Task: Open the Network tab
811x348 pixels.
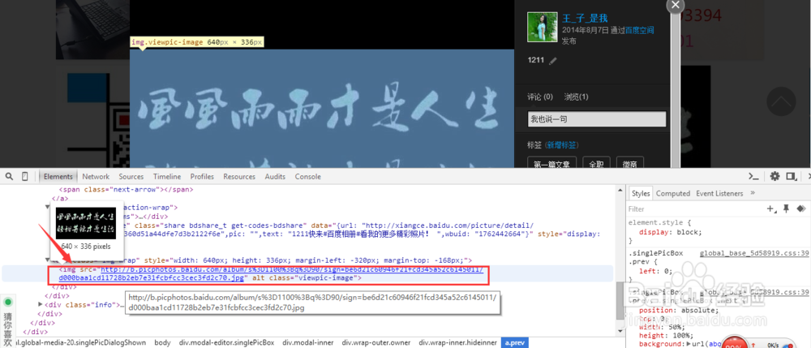Action: point(96,176)
